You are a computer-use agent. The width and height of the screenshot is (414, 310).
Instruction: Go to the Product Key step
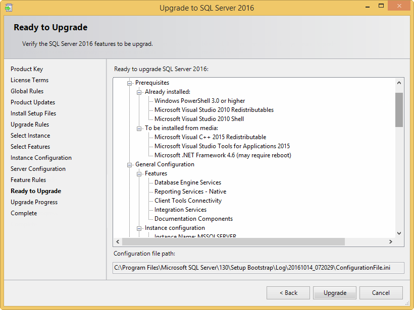tap(27, 69)
